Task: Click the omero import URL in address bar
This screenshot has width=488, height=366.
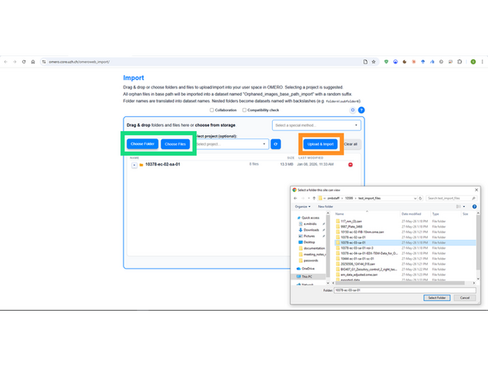Action: click(79, 62)
